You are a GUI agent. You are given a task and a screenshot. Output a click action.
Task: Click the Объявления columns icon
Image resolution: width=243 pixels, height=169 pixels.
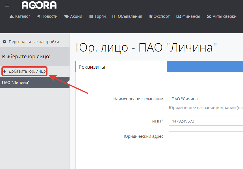114,16
